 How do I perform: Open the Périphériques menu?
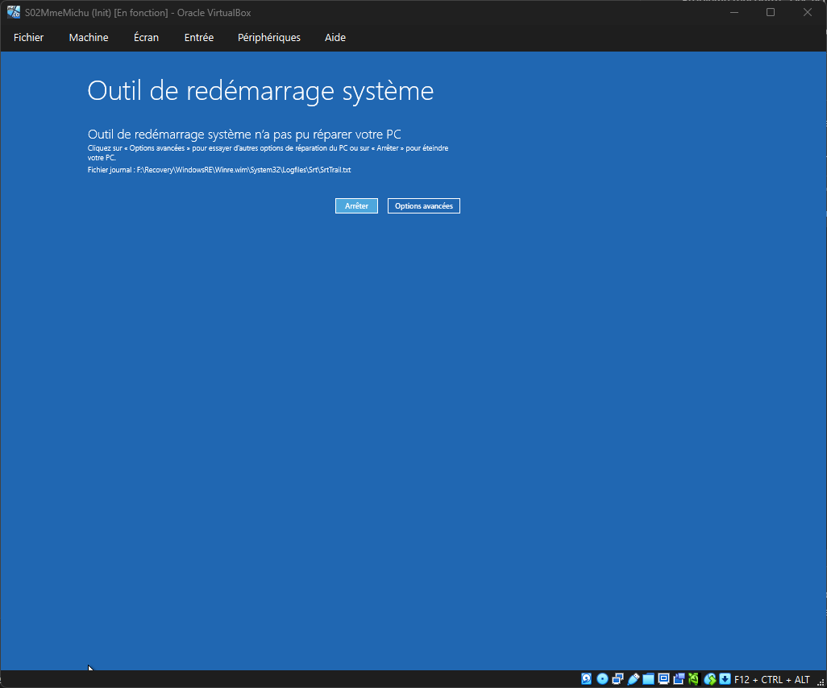(269, 38)
